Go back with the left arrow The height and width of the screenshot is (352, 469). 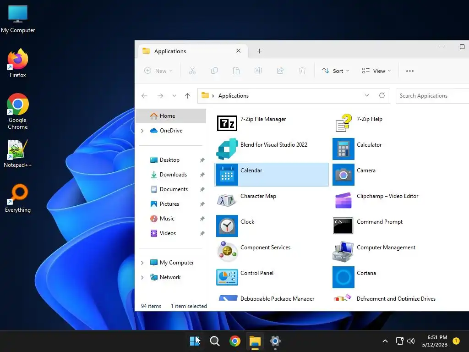pos(144,96)
